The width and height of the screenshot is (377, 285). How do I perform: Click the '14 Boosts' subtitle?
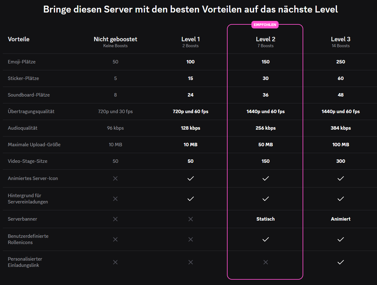coord(341,46)
